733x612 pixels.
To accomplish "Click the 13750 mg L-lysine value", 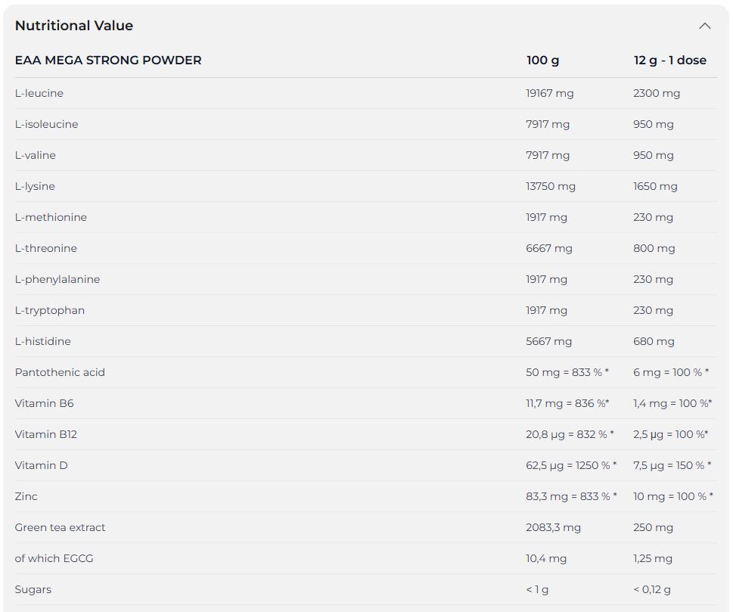I will tap(550, 186).
